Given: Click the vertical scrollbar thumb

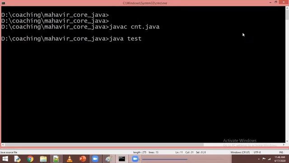Looking at the screenshot, I should [287, 14].
